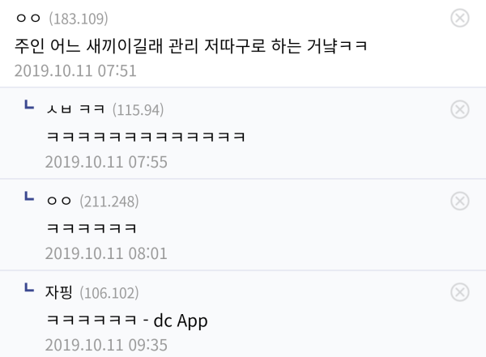
Task: Delete the reply by 자핑 (106.102)
Action: tap(459, 292)
